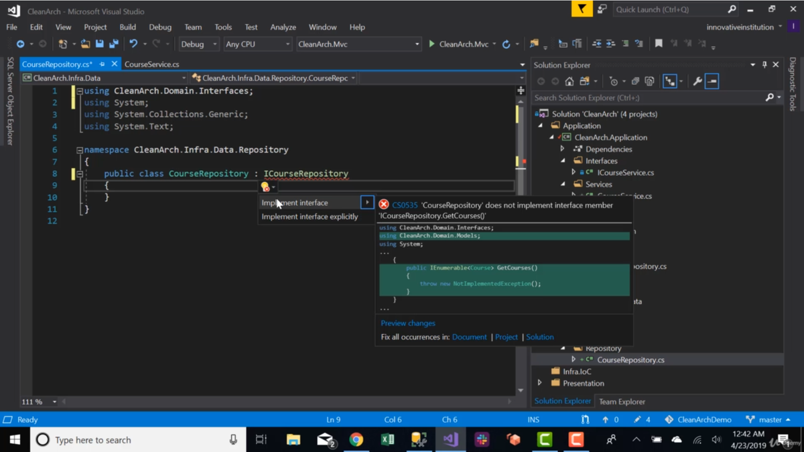Click the Save file toolbar icon
The width and height of the screenshot is (804, 452).
pos(100,44)
